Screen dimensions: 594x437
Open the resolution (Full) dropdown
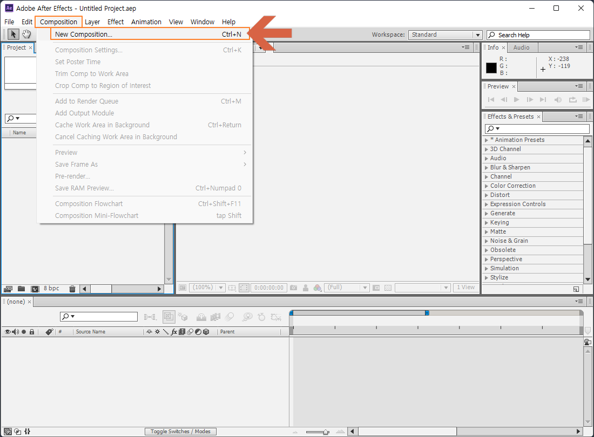[x=347, y=288]
